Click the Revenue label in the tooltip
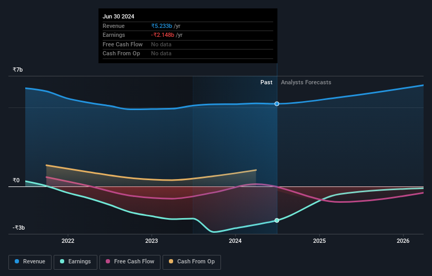 tap(114, 26)
